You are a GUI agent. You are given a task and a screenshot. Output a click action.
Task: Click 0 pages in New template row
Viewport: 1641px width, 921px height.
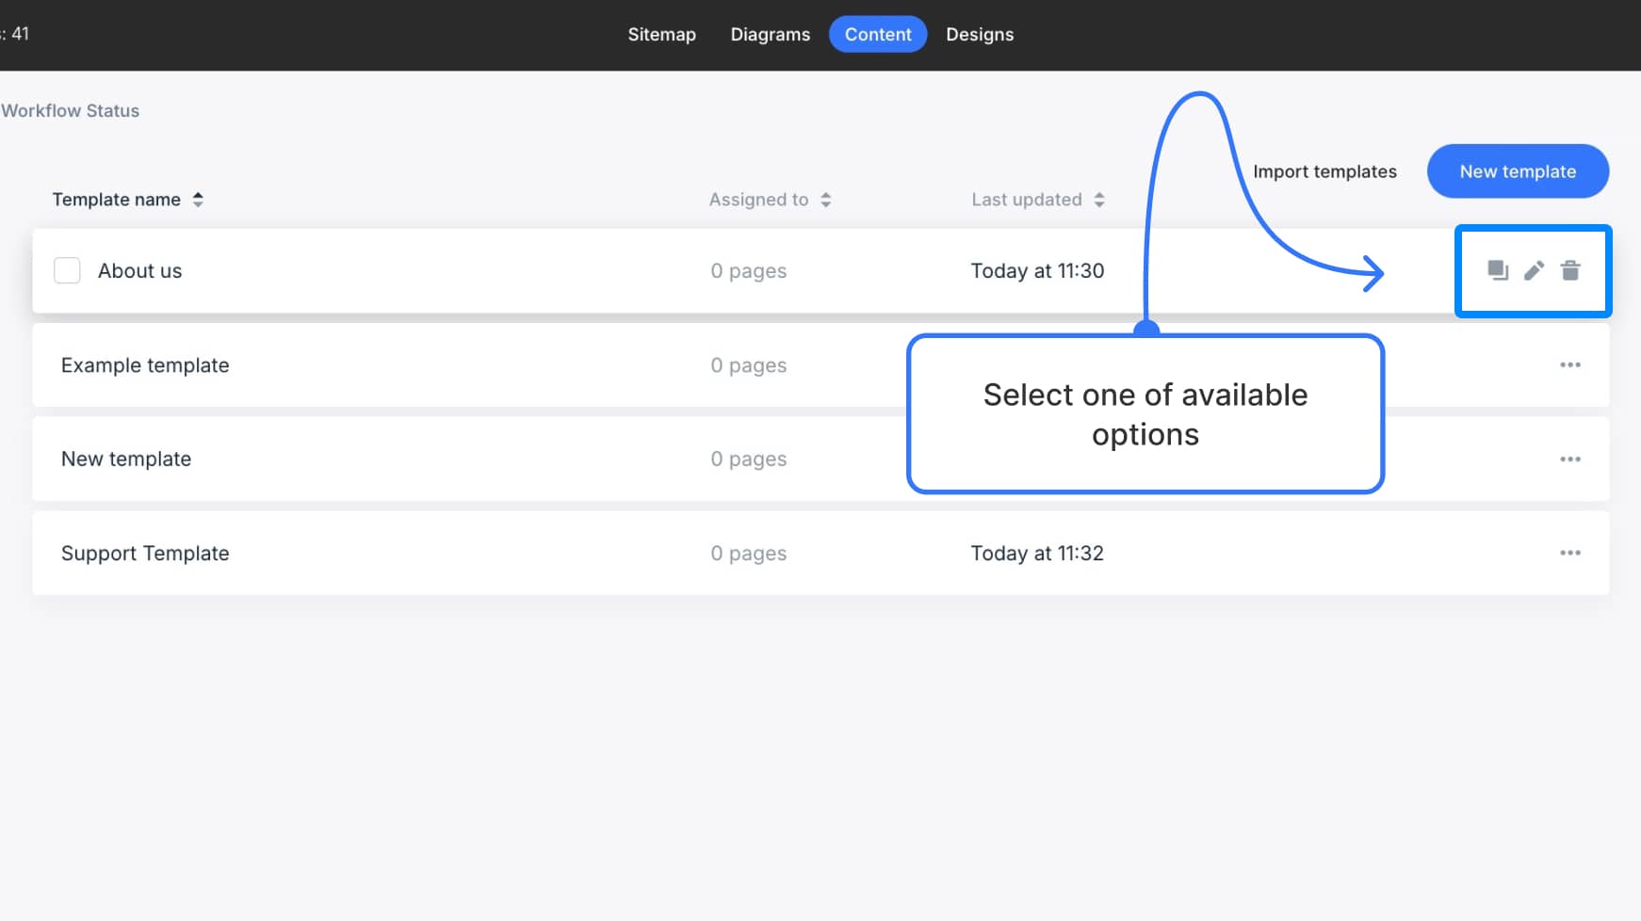(749, 460)
